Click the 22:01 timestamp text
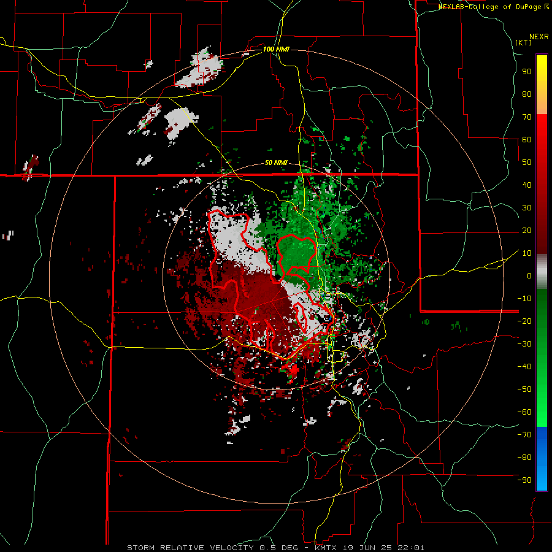552x552 pixels. pyautogui.click(x=412, y=548)
